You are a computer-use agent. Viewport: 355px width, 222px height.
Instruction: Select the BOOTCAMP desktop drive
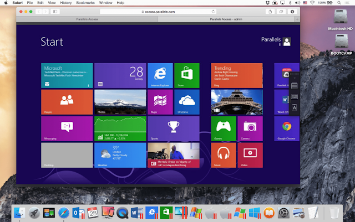[x=342, y=44]
